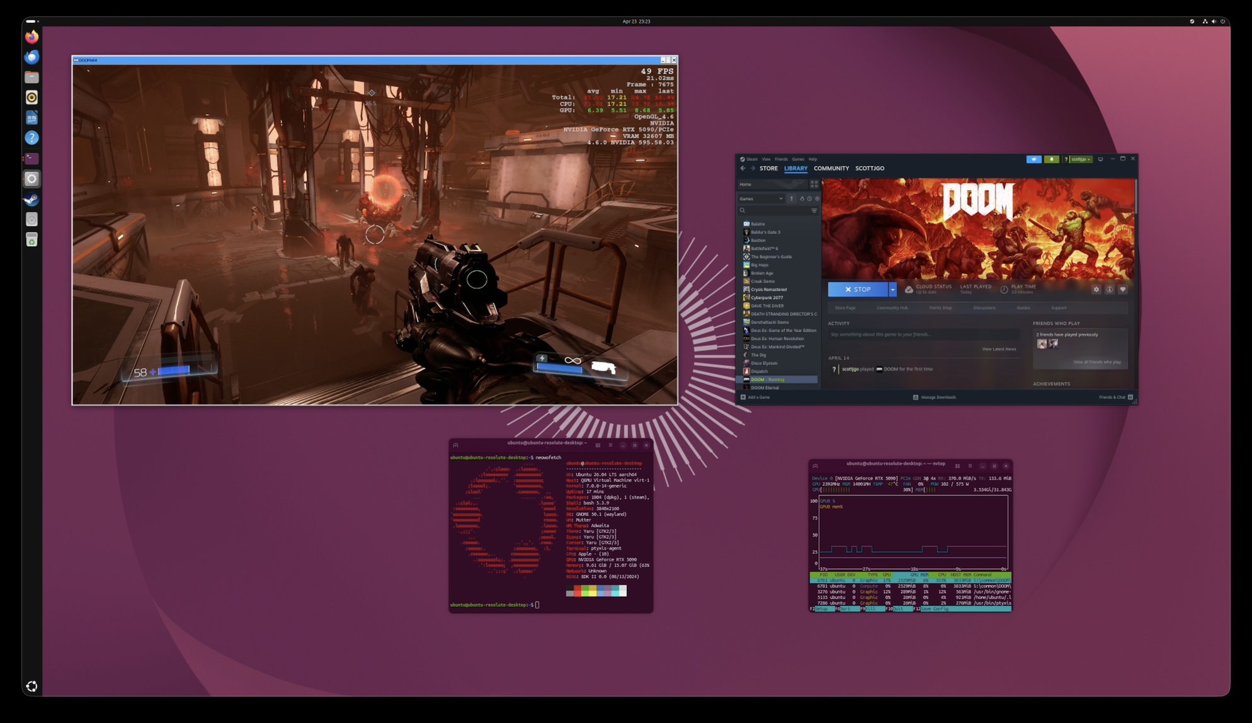Open DOOM game settings gear
Image resolution: width=1252 pixels, height=723 pixels.
coord(1096,289)
